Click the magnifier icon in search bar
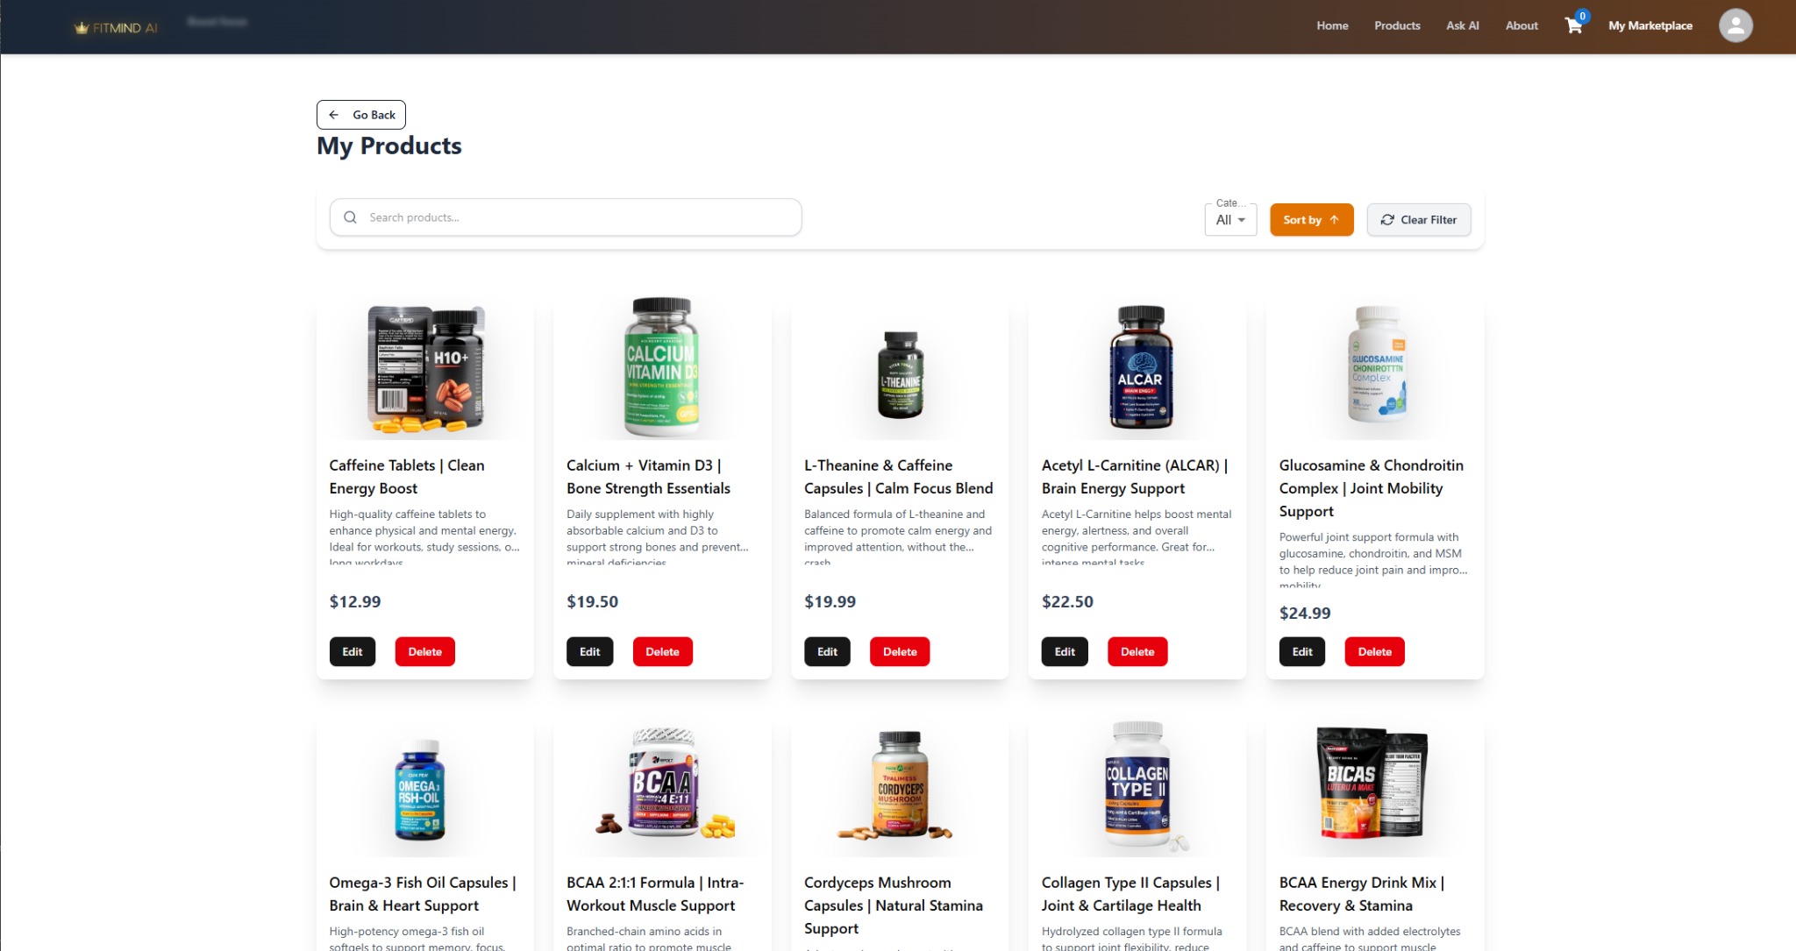Screen dimensions: 1796x951 tap(350, 217)
